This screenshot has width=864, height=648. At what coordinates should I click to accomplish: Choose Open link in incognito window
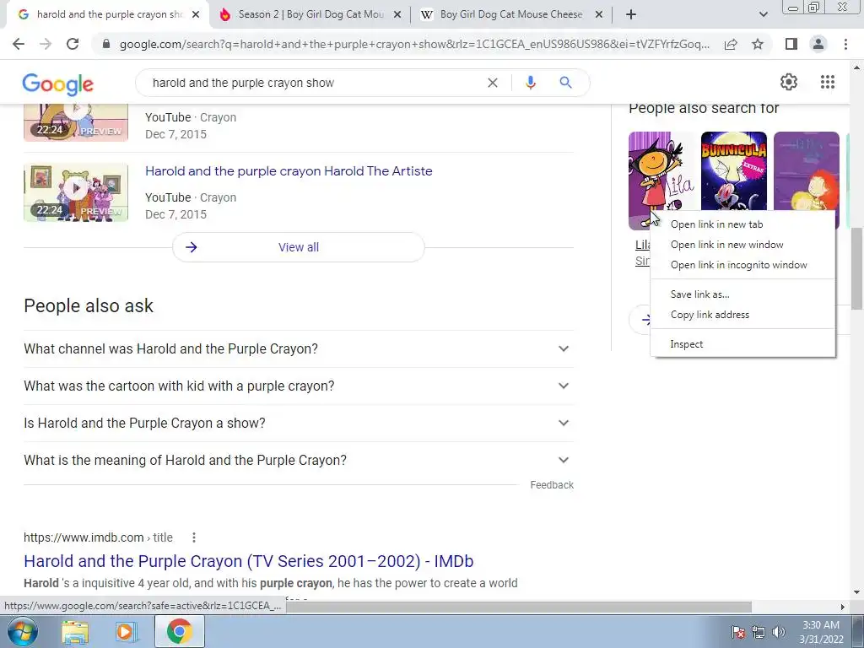742,265
